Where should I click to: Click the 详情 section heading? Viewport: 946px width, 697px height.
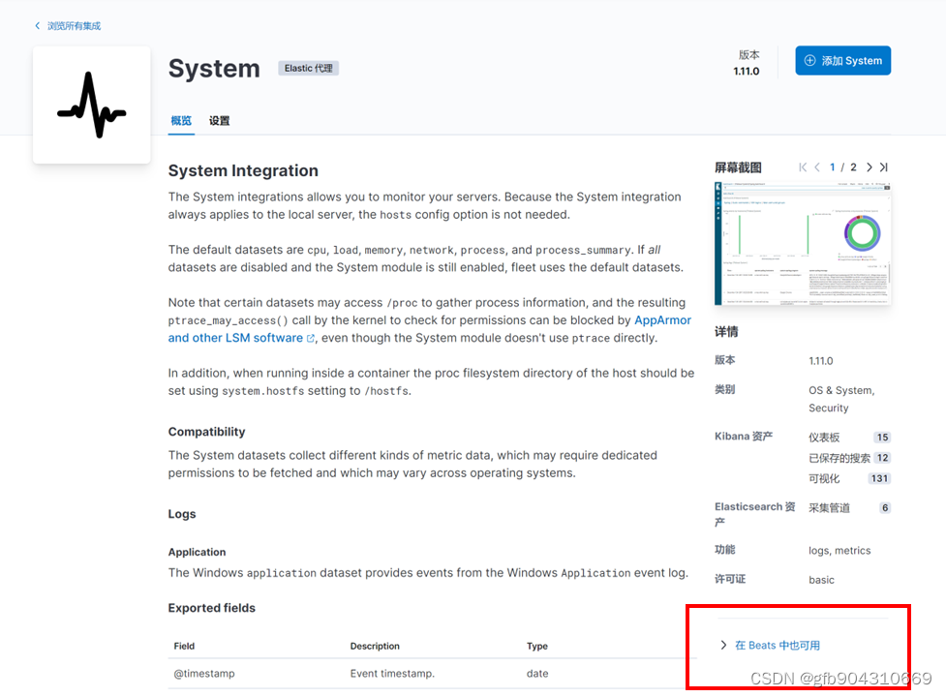pyautogui.click(x=726, y=332)
